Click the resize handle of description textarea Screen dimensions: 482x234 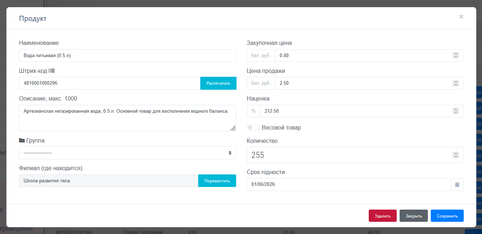click(233, 128)
